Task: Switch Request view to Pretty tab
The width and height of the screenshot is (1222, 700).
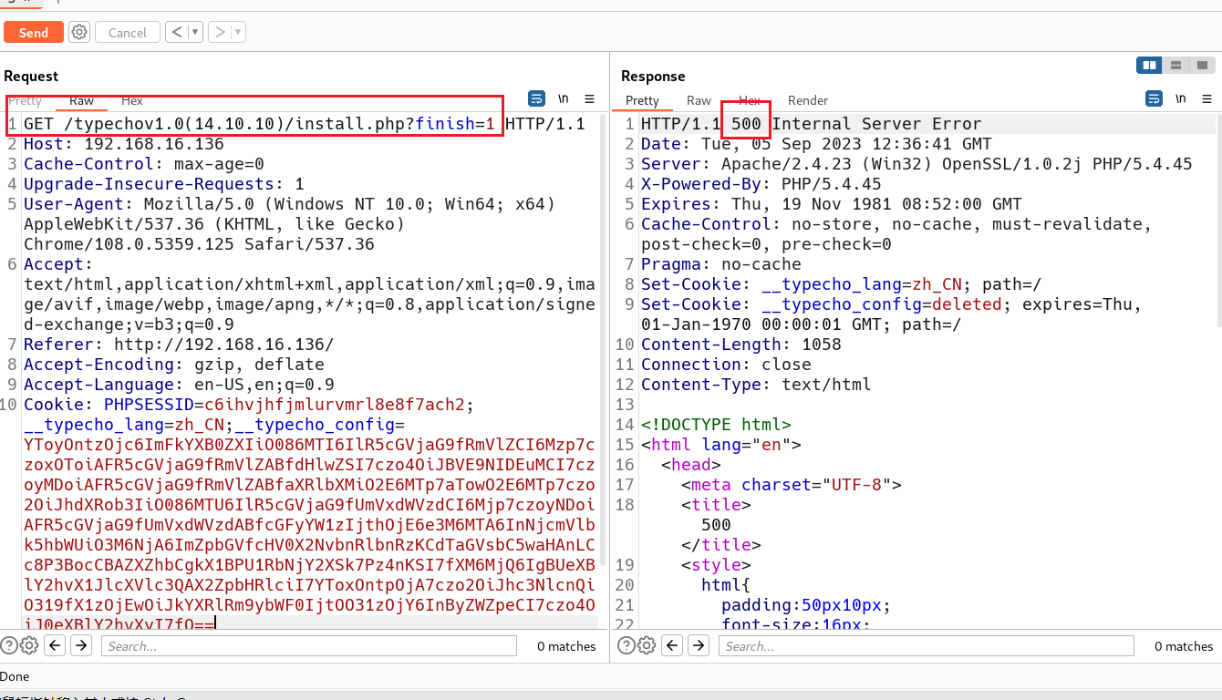Action: point(26,100)
